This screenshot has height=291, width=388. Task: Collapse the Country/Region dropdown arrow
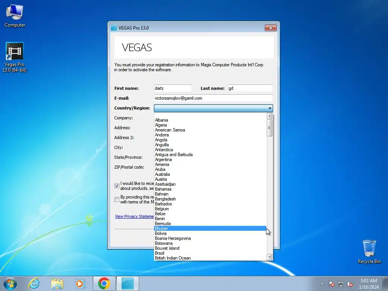270,108
